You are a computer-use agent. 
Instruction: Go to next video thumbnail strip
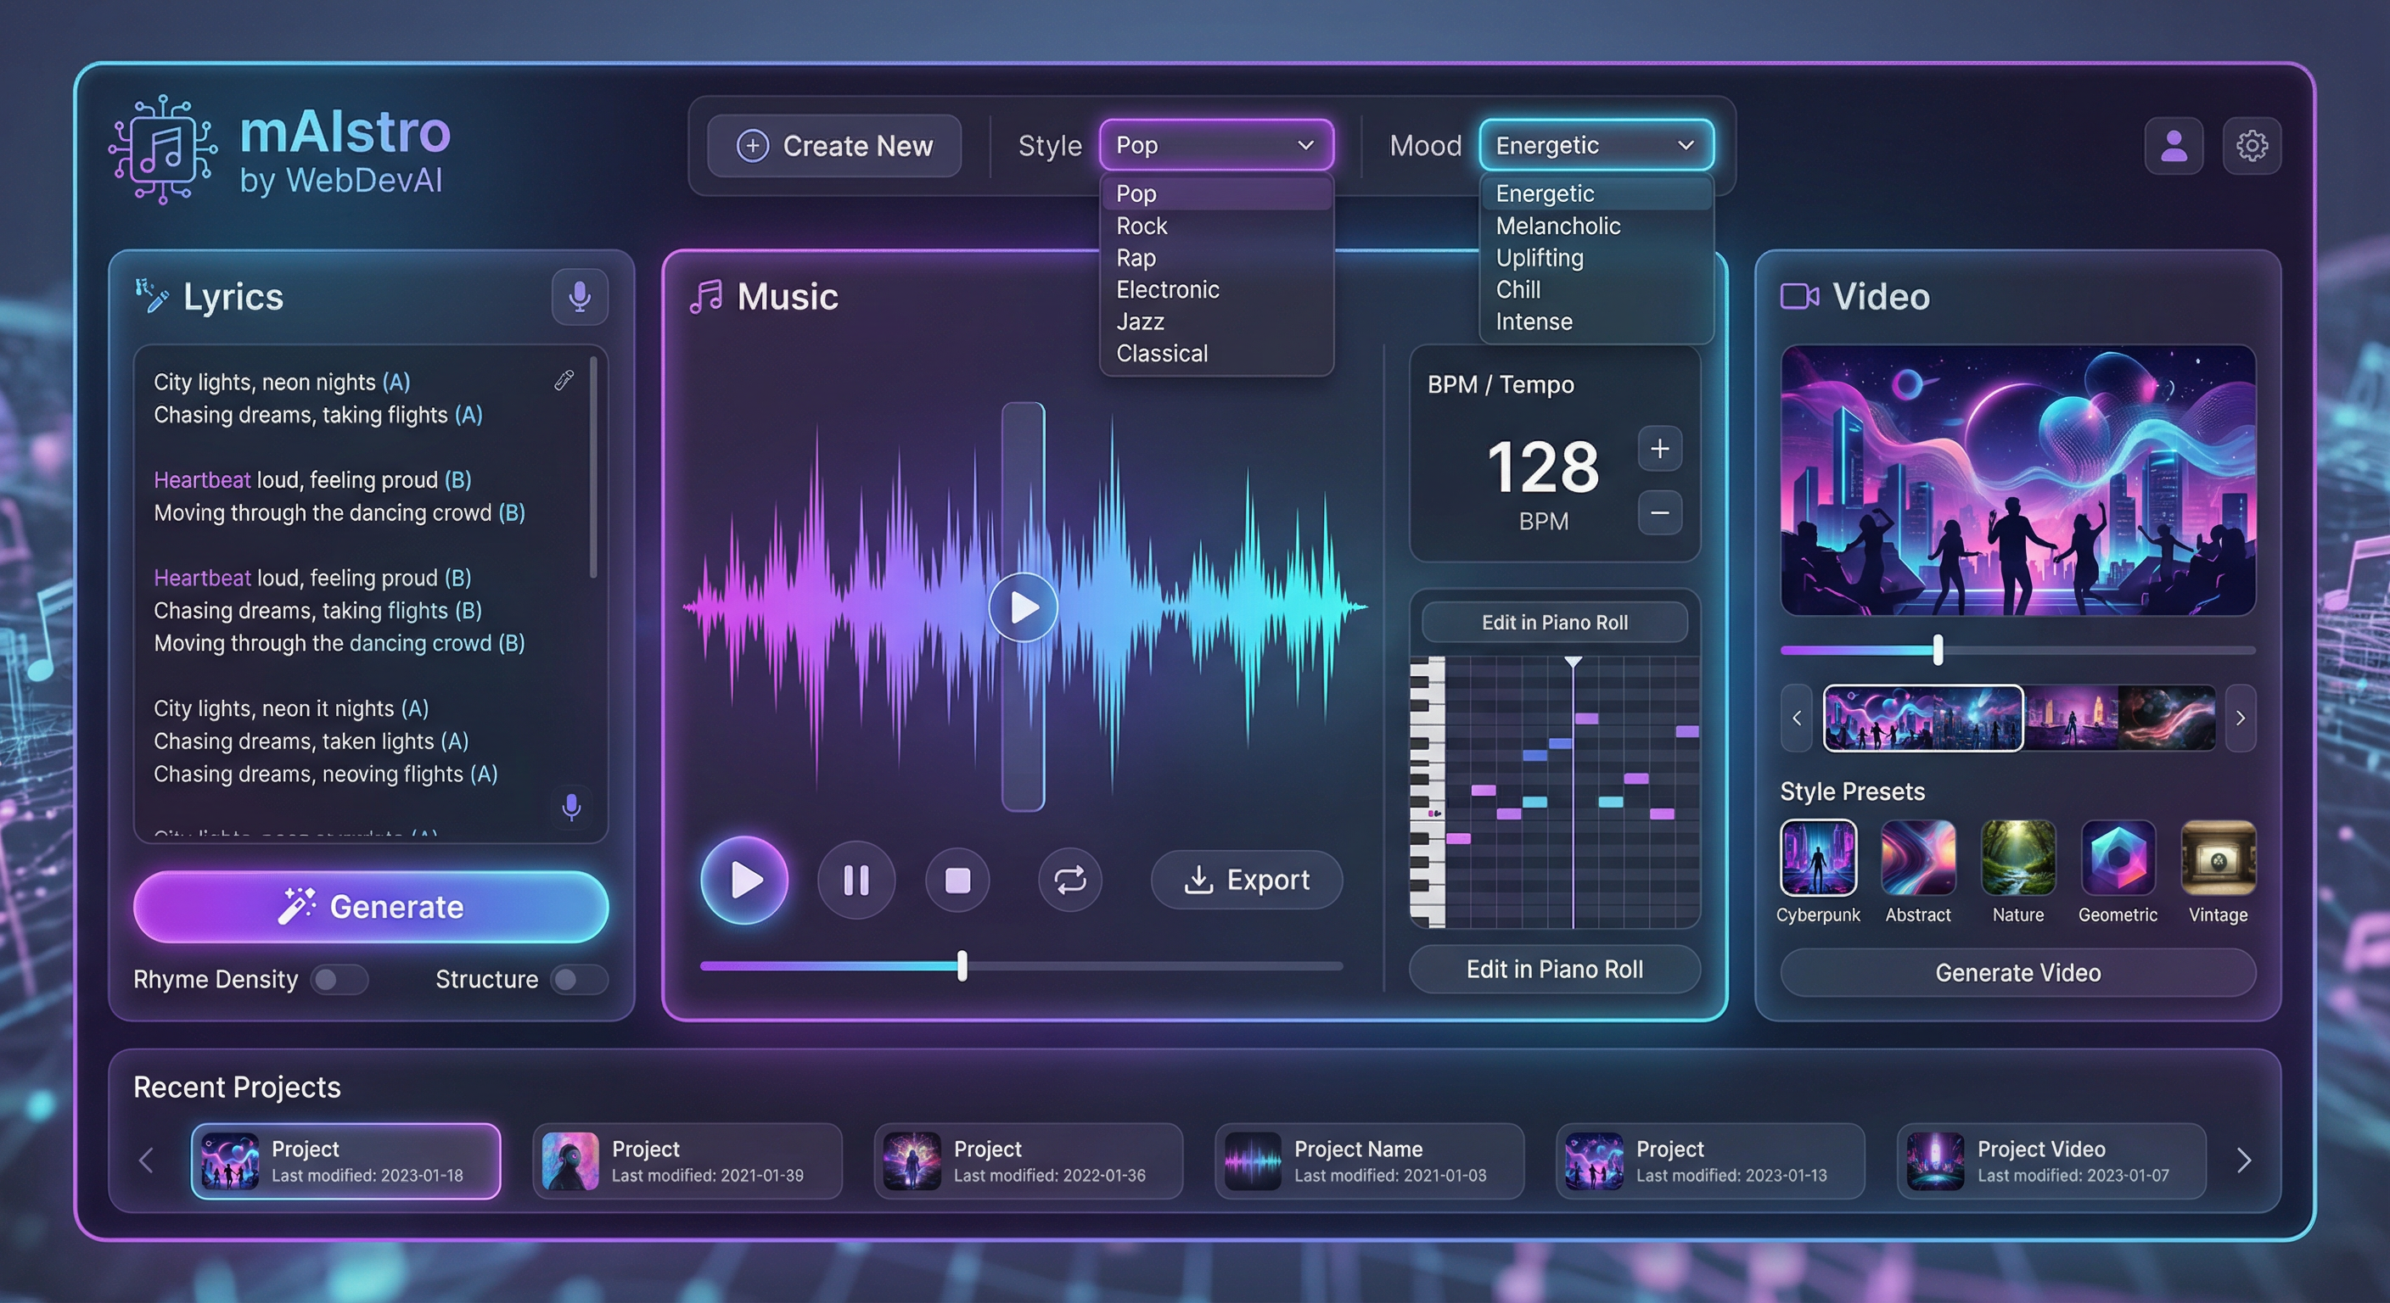click(2241, 718)
